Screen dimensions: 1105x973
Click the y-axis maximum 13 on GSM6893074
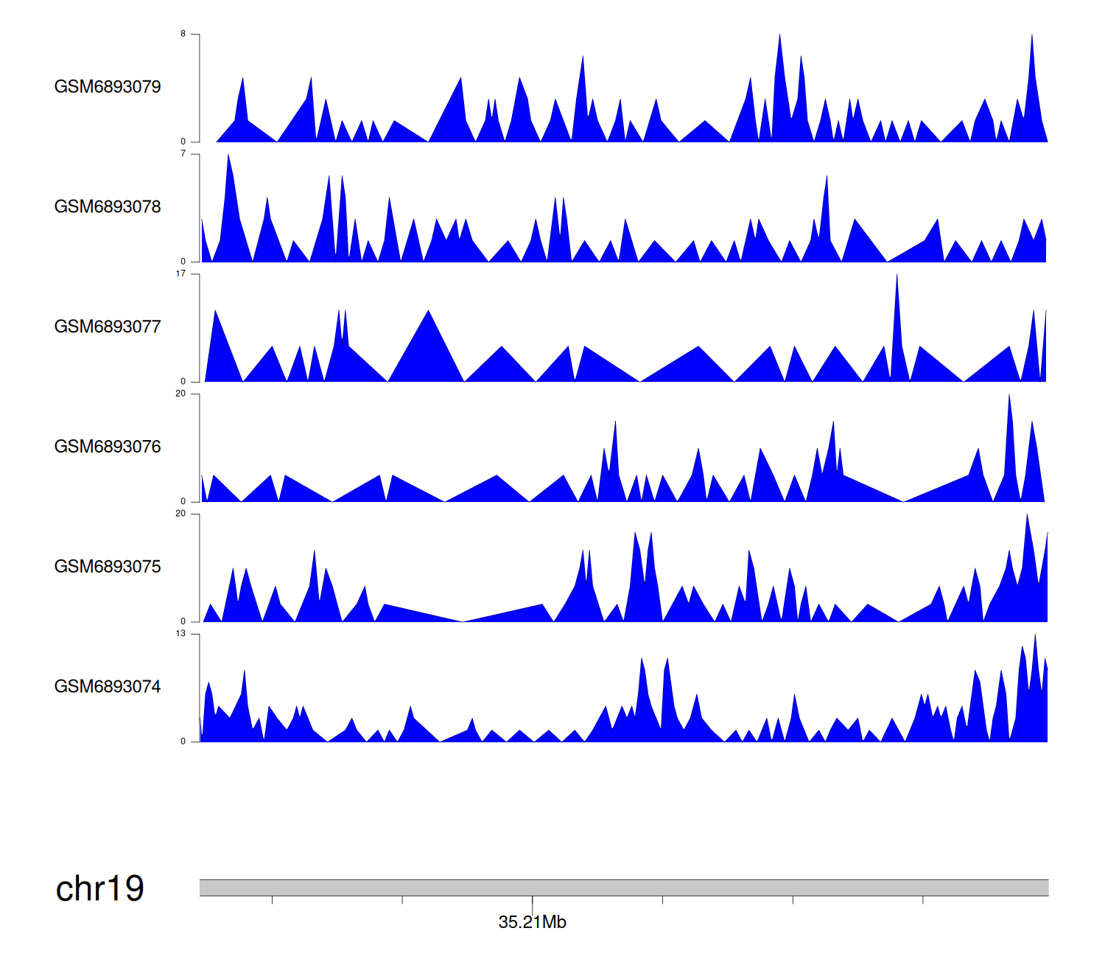coord(180,633)
